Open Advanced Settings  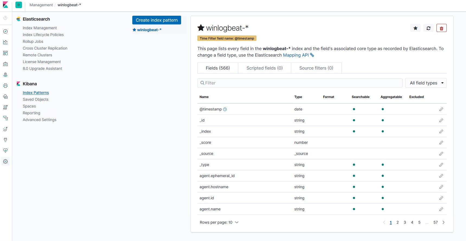pos(40,120)
